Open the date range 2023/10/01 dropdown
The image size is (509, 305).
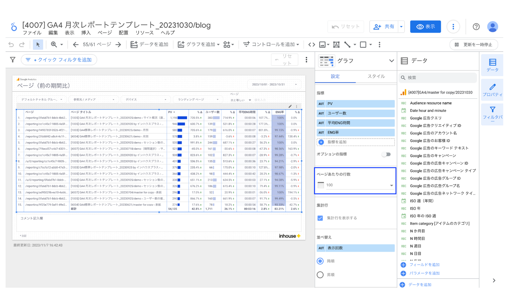pos(274,84)
